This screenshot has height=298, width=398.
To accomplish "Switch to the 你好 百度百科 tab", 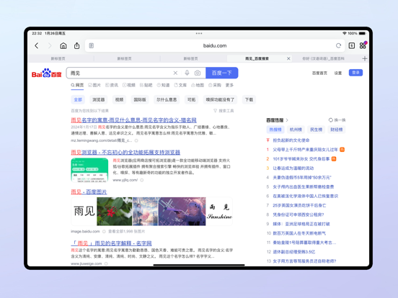I will tap(323, 58).
